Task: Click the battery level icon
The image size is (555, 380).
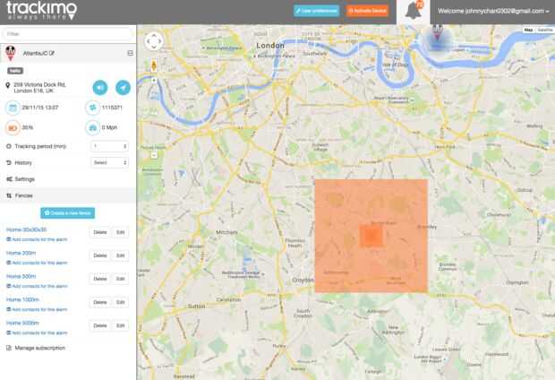Action: [13, 128]
